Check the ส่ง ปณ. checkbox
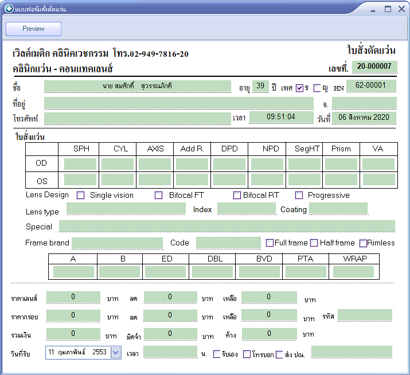The width and height of the screenshot is (410, 375). pos(279,354)
